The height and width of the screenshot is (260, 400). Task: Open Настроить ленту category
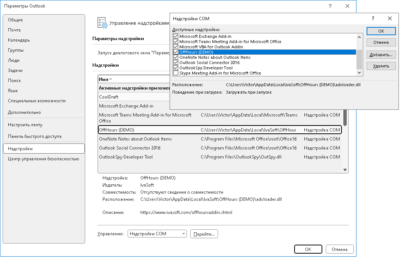point(44,125)
